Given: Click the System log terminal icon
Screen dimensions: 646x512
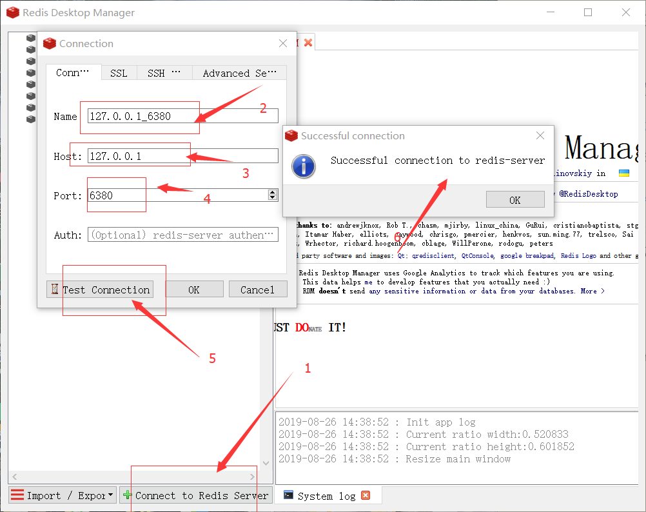Looking at the screenshot, I should click(x=288, y=495).
